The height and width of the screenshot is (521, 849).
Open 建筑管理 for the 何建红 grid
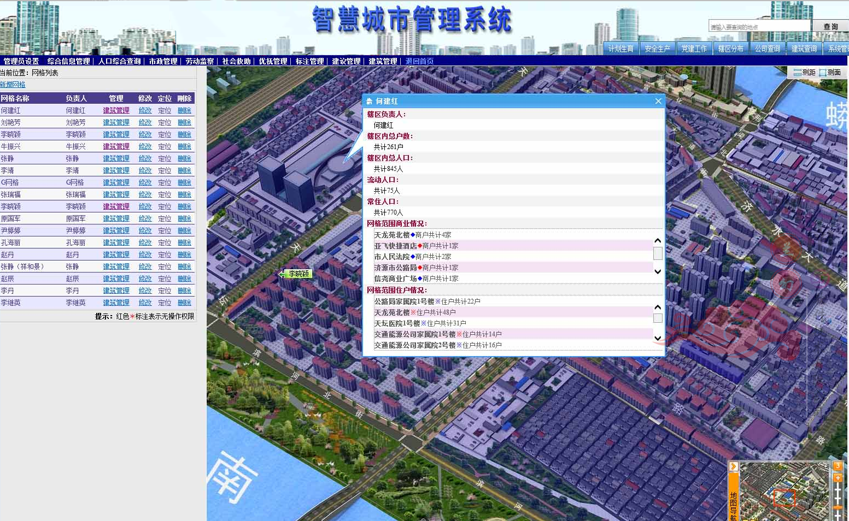[115, 110]
